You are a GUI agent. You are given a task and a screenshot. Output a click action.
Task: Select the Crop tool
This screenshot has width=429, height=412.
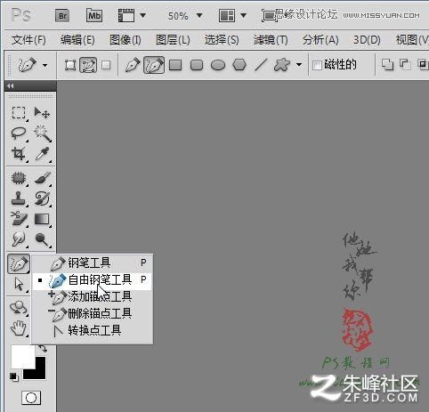tap(19, 154)
